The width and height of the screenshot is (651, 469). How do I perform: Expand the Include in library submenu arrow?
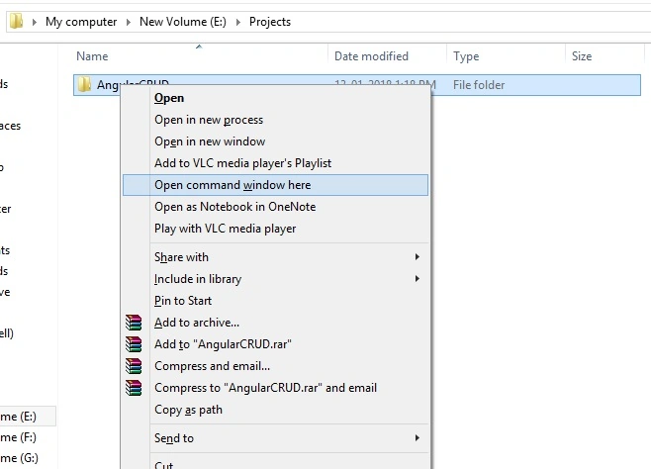[x=418, y=278]
